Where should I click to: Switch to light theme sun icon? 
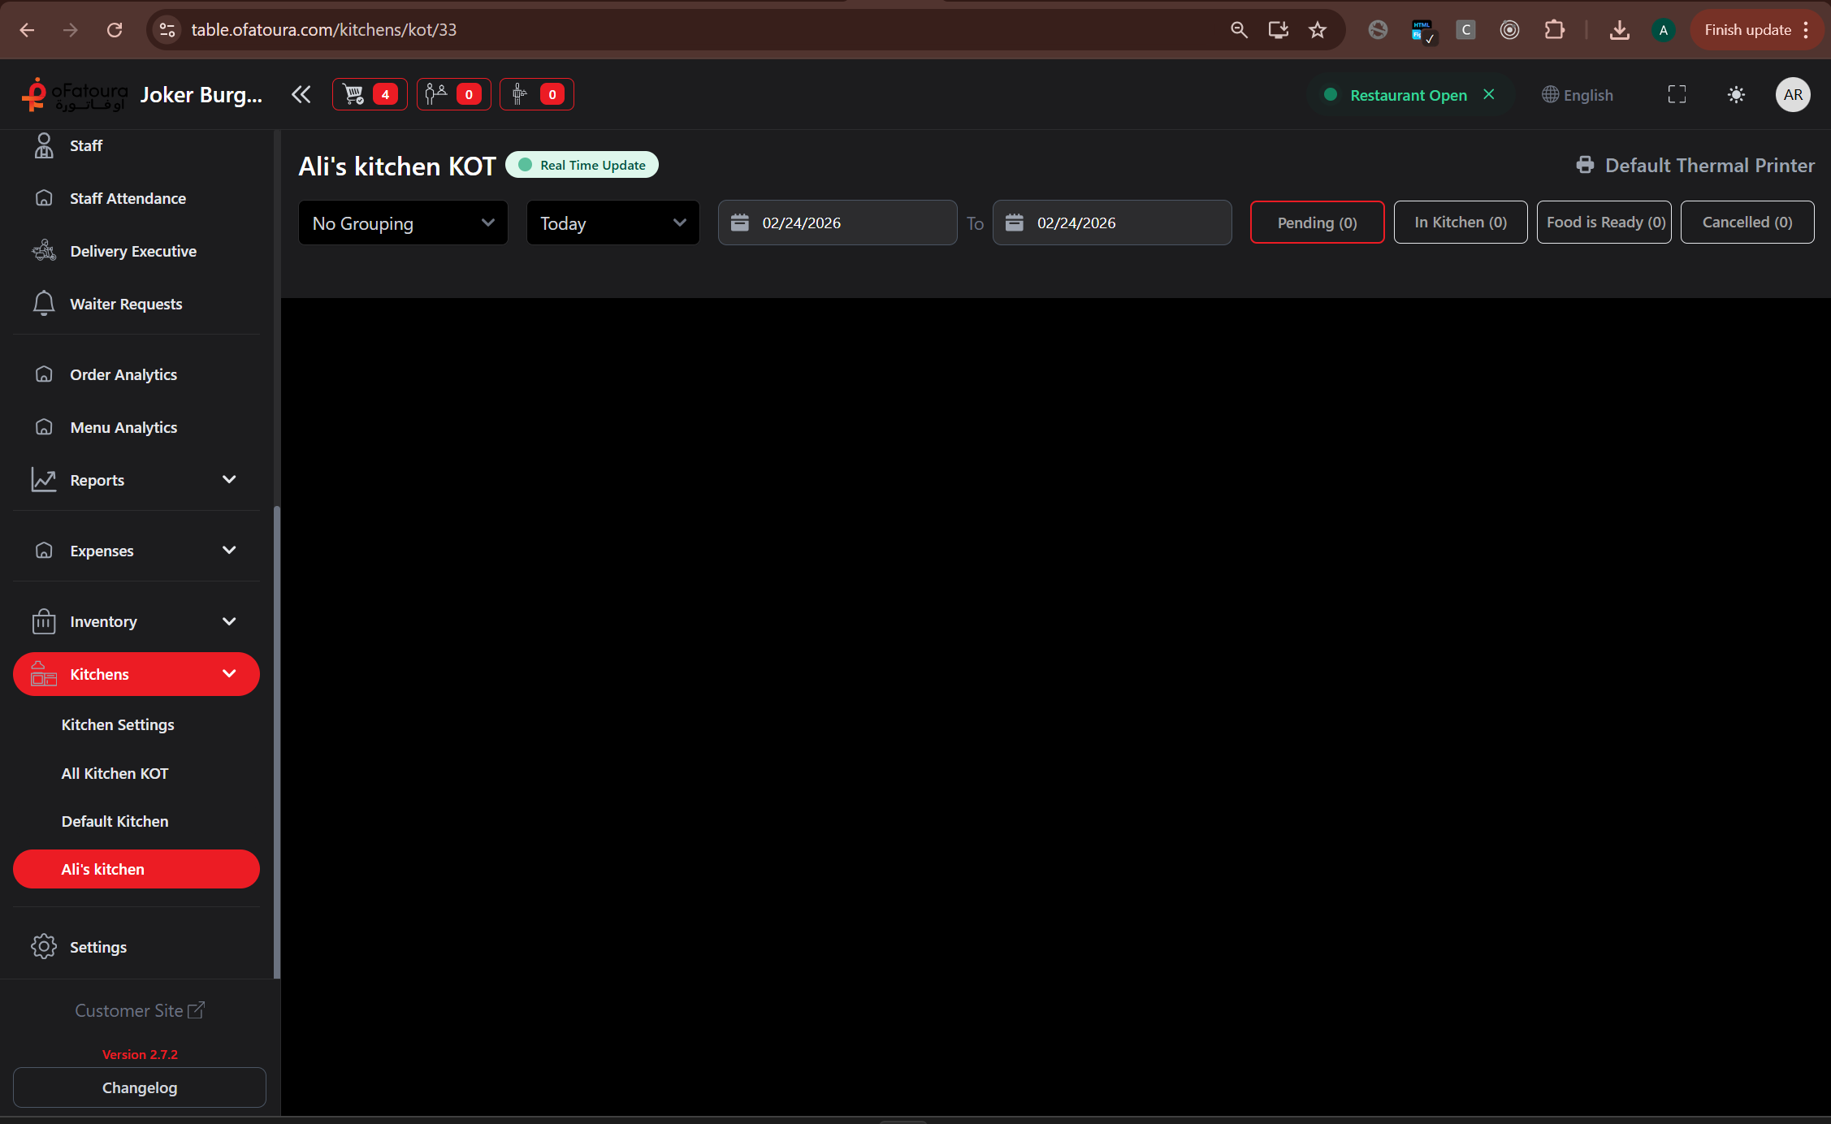pyautogui.click(x=1736, y=94)
